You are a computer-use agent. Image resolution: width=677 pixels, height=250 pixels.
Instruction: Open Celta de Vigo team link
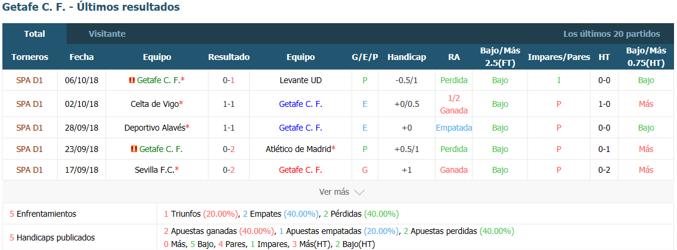point(155,104)
